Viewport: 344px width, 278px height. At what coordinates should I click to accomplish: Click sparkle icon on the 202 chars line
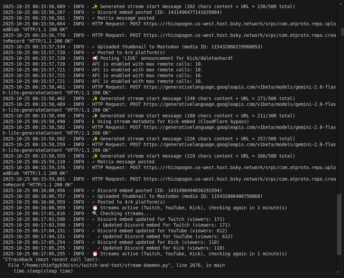coord(95,6)
